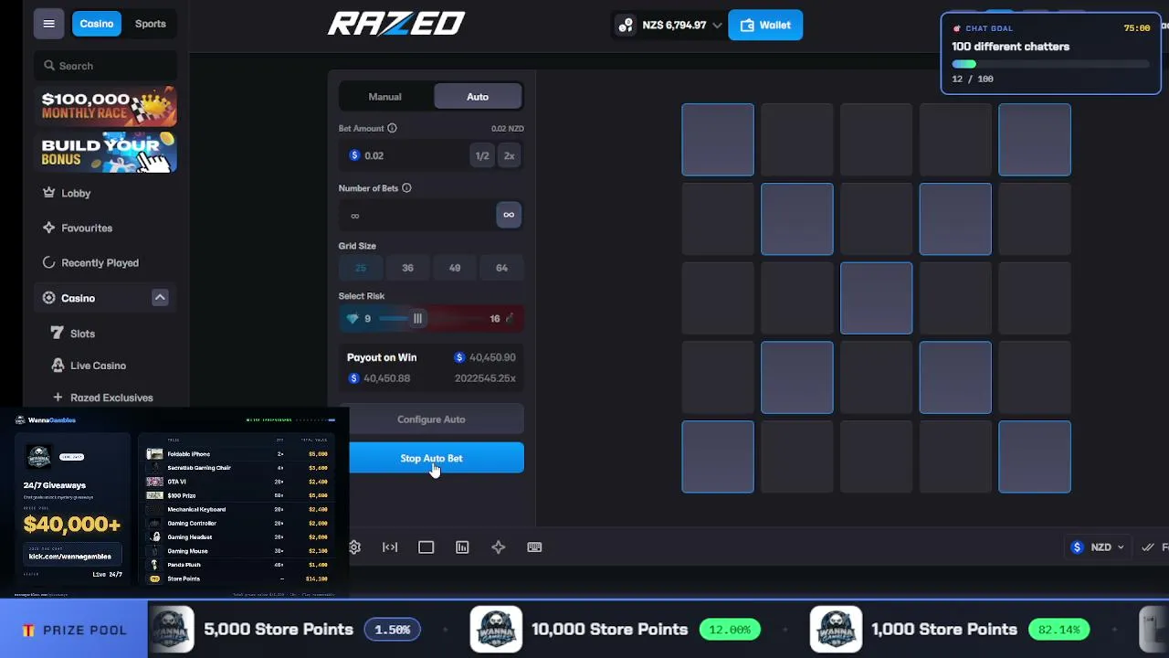
Task: Toggle the top row middle grid tile
Action: (876, 140)
